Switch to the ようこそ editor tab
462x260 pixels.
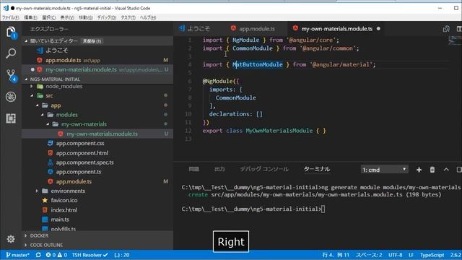pyautogui.click(x=194, y=29)
